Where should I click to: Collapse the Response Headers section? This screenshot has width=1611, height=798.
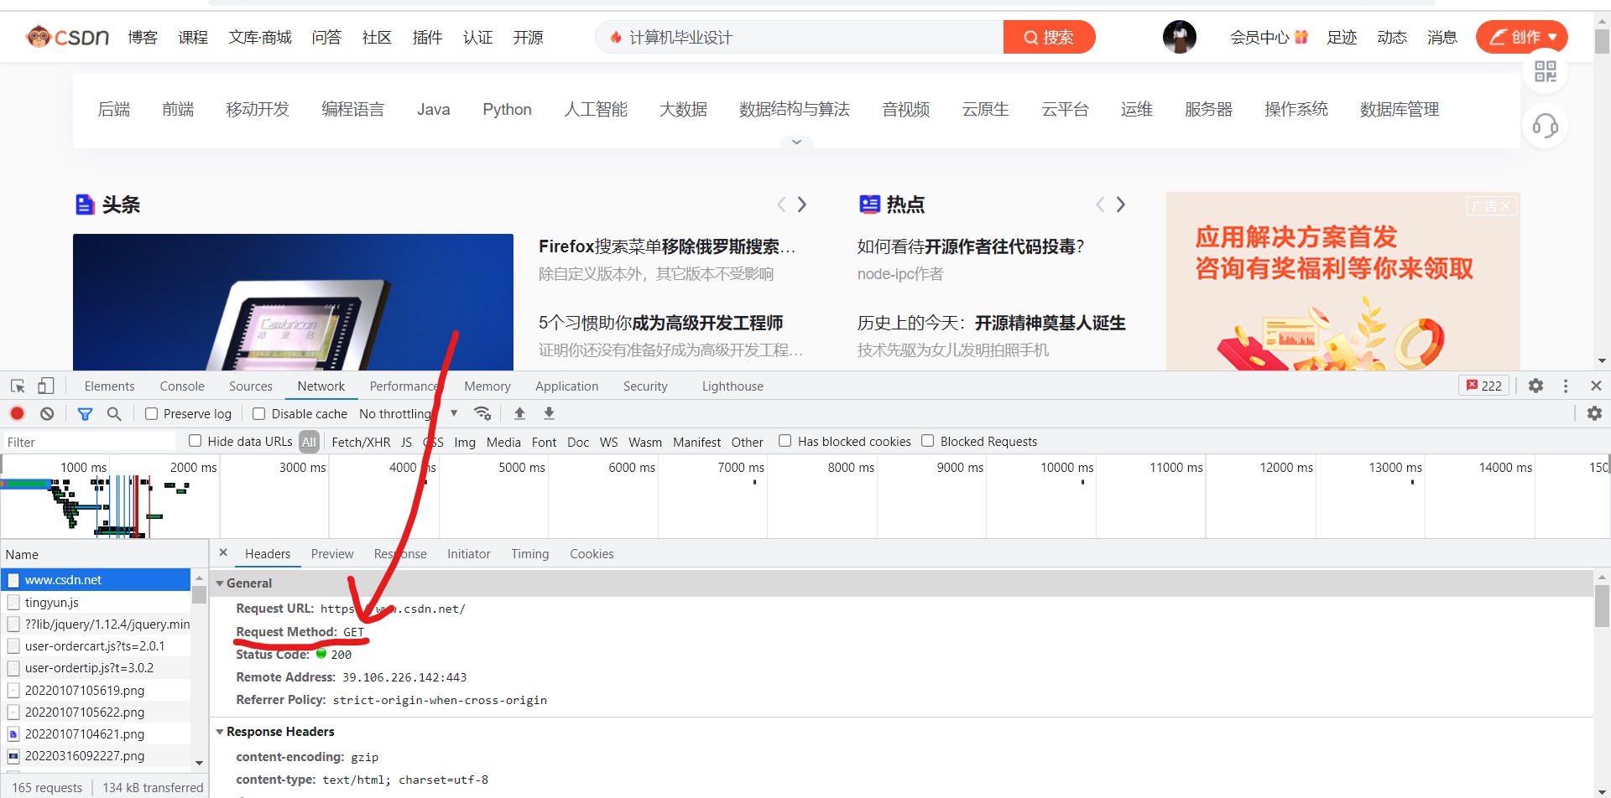(x=220, y=732)
